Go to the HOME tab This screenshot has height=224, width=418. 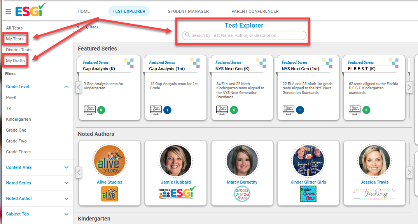pos(84,11)
